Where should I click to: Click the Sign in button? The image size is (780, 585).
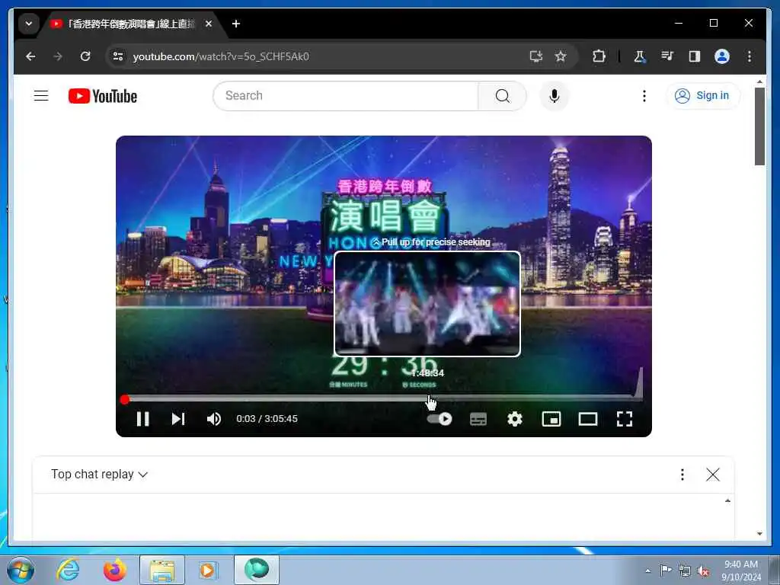(703, 95)
